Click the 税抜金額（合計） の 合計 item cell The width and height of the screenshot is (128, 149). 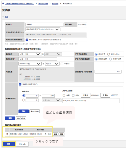[x=40, y=134]
